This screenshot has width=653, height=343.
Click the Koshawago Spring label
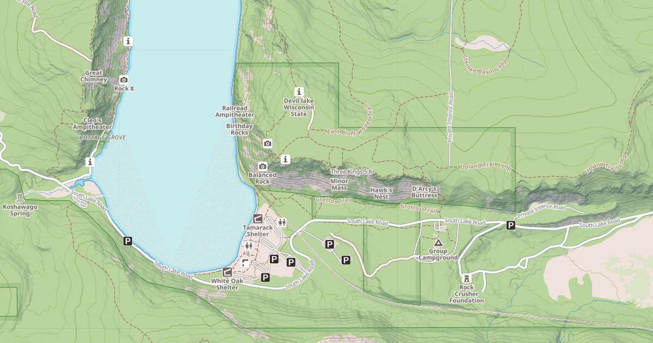20,210
